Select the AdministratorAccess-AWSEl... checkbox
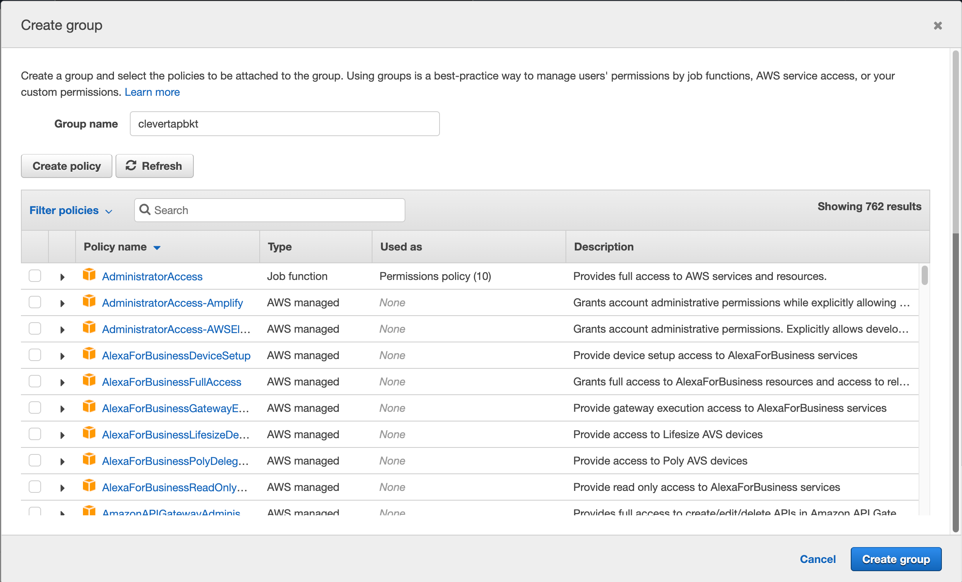This screenshot has height=582, width=962. click(x=35, y=328)
